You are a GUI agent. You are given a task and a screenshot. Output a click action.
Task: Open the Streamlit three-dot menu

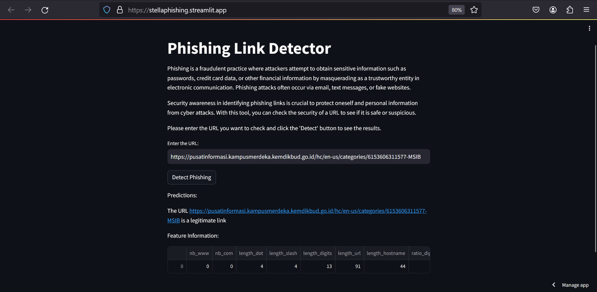point(589,28)
